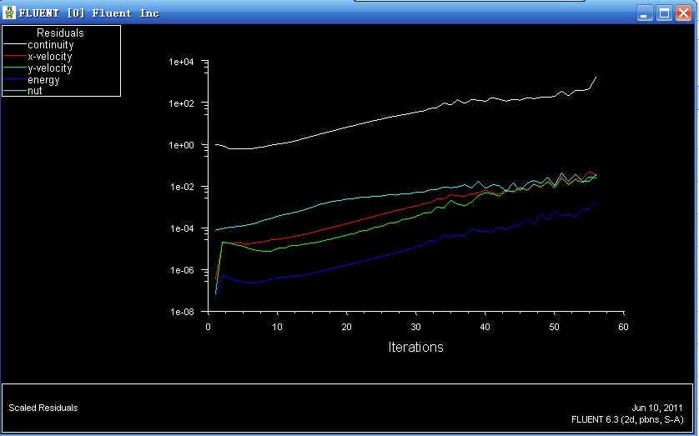
Task: Maximize the FLUENT graphics window
Action: click(664, 13)
